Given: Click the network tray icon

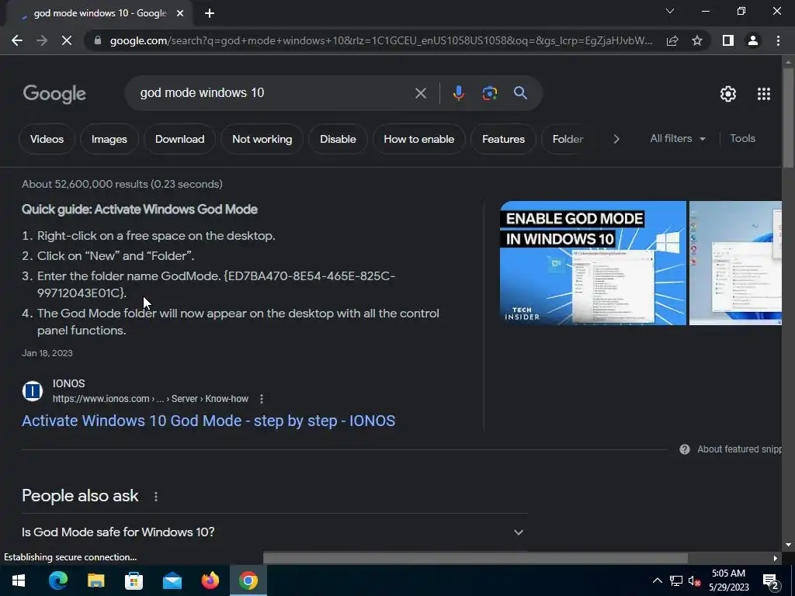Looking at the screenshot, I should tap(676, 580).
